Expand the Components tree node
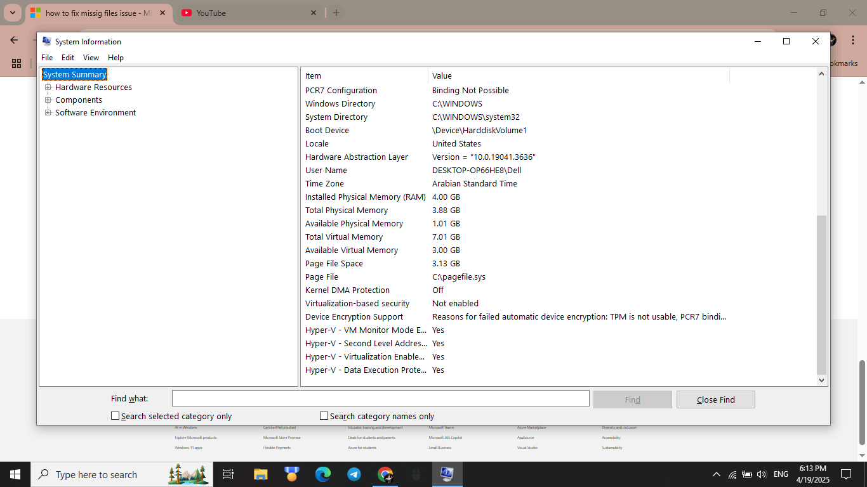 pos(48,100)
